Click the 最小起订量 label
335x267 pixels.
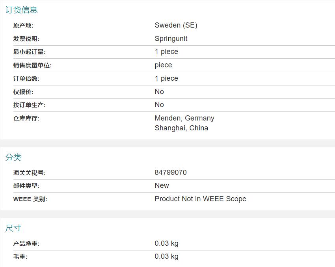29,52
